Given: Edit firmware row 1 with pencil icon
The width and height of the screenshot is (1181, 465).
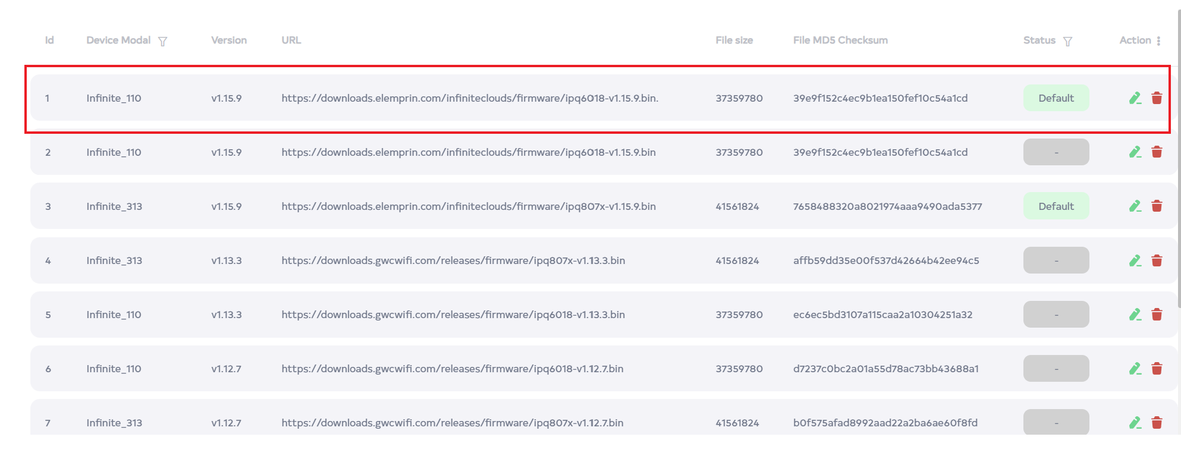Looking at the screenshot, I should click(x=1135, y=98).
